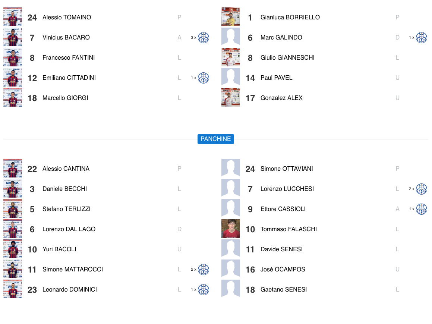Open Lorenzo DAL LAGO player name link
Screen dimensions: 432x324
[69, 229]
